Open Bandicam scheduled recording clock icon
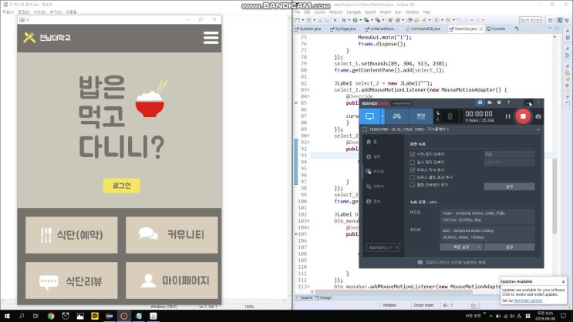The height and width of the screenshot is (322, 573). coord(499,102)
